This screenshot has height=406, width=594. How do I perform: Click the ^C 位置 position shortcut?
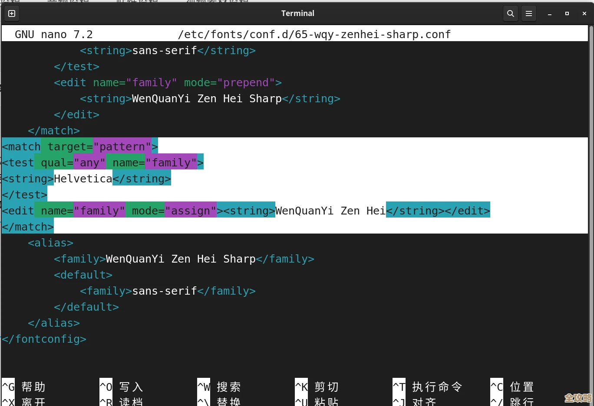point(512,387)
